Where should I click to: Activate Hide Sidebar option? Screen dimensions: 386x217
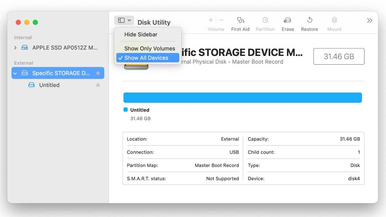tap(141, 34)
